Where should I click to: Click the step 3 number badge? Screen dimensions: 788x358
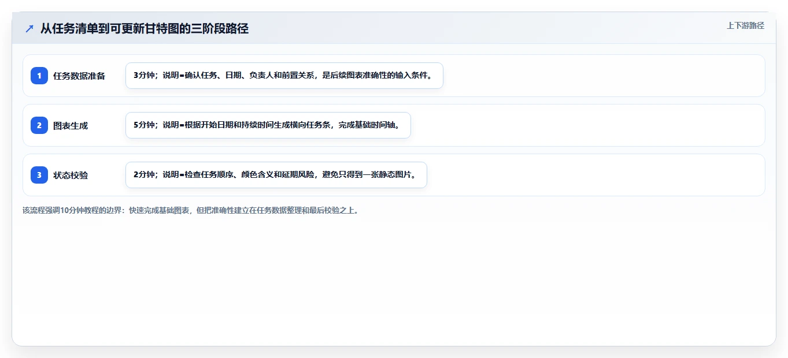pyautogui.click(x=39, y=175)
